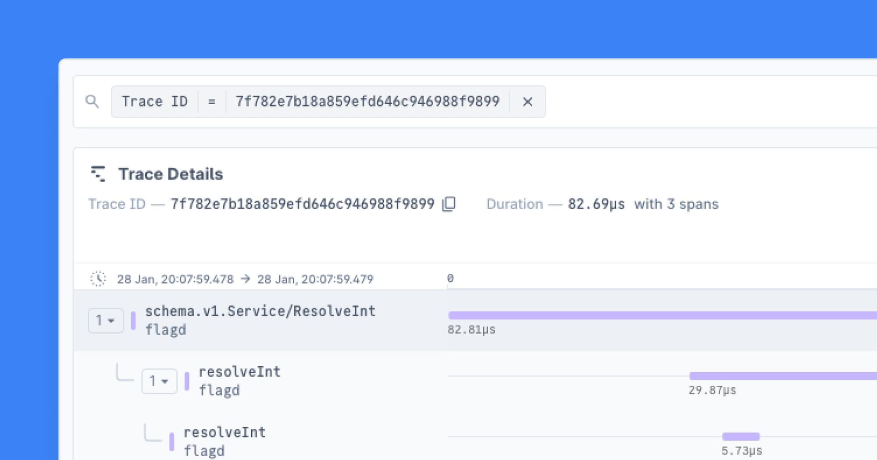This screenshot has height=460, width=877.
Task: Click the purple marker beside schema.v1.Service/ResolveInt
Action: [x=134, y=320]
